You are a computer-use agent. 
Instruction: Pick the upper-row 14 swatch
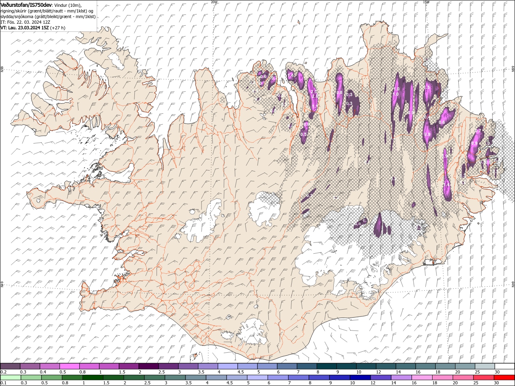pos(405,366)
